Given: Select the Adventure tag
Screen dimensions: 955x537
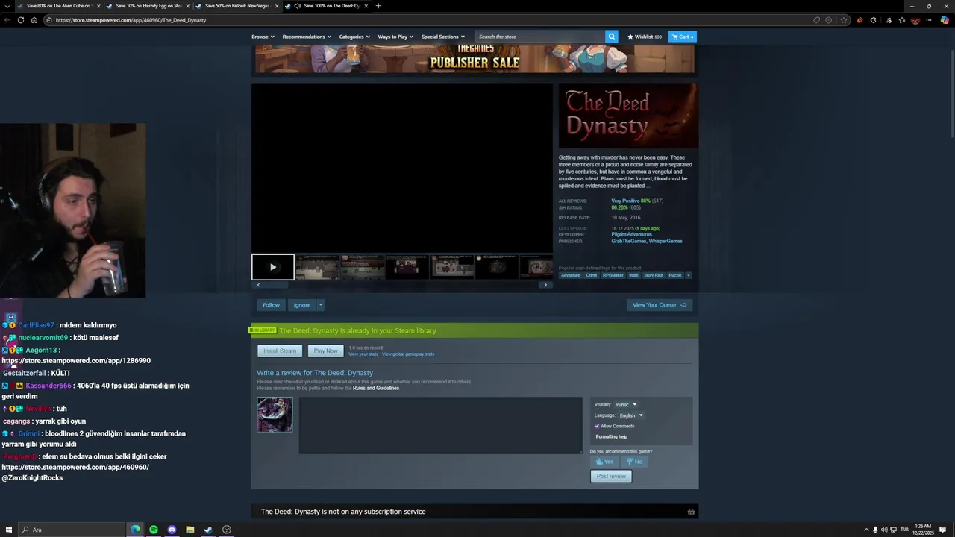Looking at the screenshot, I should coord(570,275).
